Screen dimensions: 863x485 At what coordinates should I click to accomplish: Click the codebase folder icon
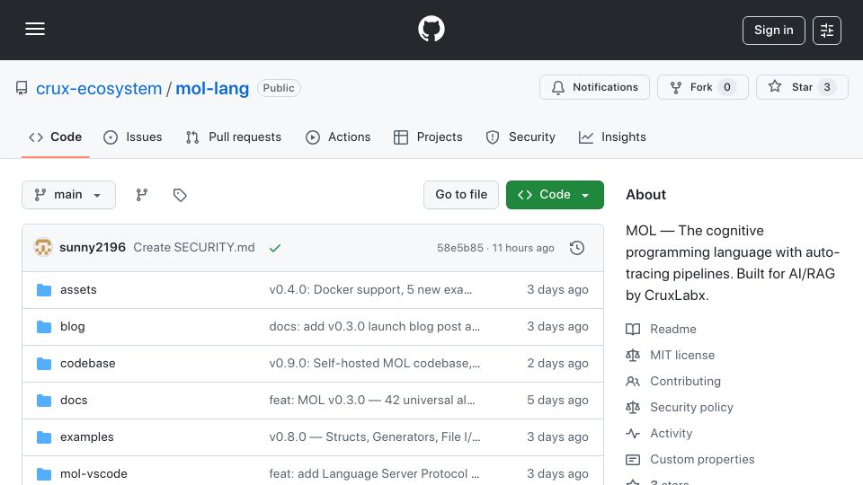pyautogui.click(x=44, y=364)
